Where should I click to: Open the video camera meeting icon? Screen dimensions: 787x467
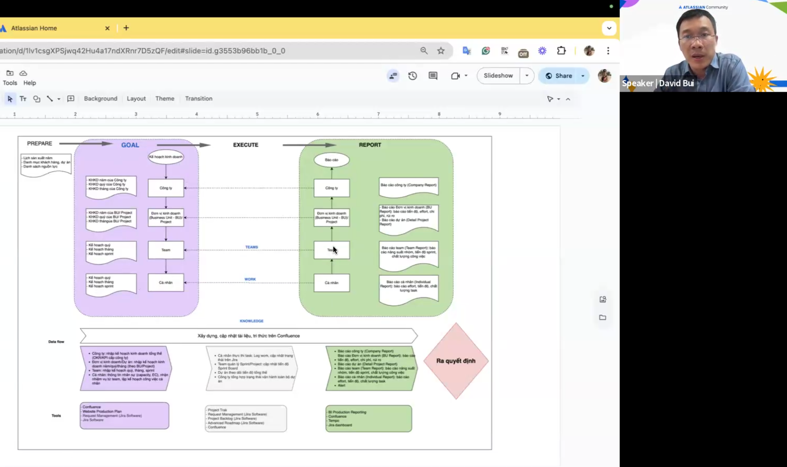[x=455, y=76]
